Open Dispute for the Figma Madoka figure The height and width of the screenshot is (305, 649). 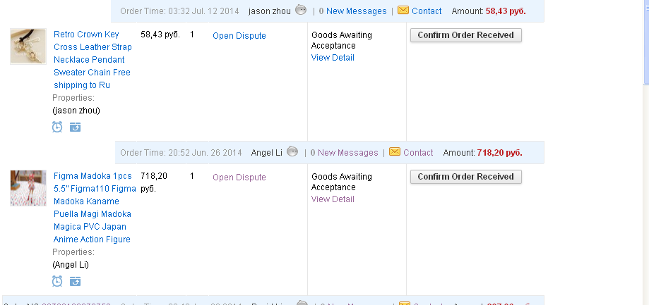[239, 178]
